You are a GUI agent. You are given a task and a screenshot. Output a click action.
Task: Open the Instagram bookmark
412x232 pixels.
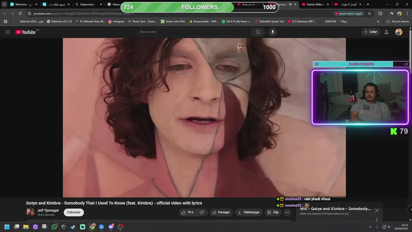tap(116, 22)
